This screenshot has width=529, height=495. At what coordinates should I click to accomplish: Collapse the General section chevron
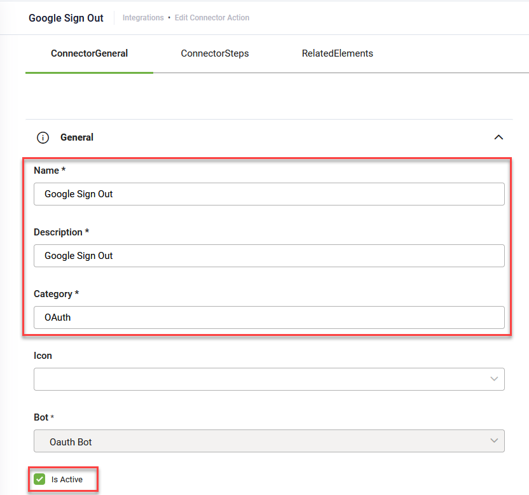[498, 137]
